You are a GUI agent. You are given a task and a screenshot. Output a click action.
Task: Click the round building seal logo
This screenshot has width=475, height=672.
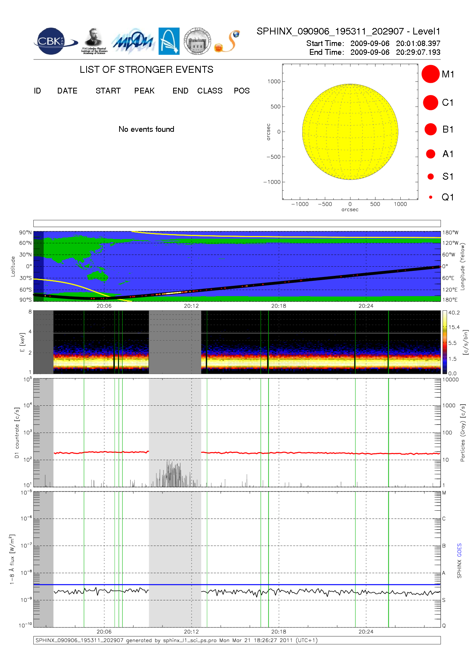click(x=197, y=41)
